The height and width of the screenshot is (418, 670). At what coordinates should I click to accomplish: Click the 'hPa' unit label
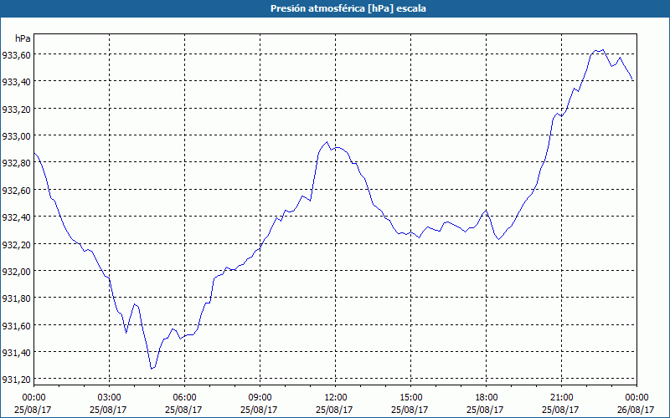coord(23,38)
